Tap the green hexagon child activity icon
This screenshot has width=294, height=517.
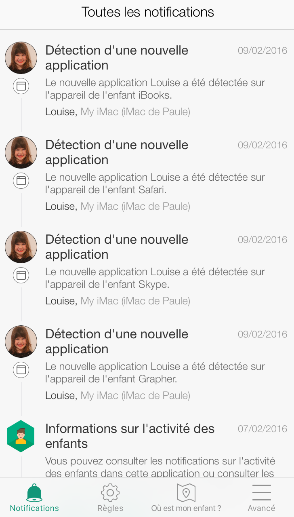(x=21, y=436)
